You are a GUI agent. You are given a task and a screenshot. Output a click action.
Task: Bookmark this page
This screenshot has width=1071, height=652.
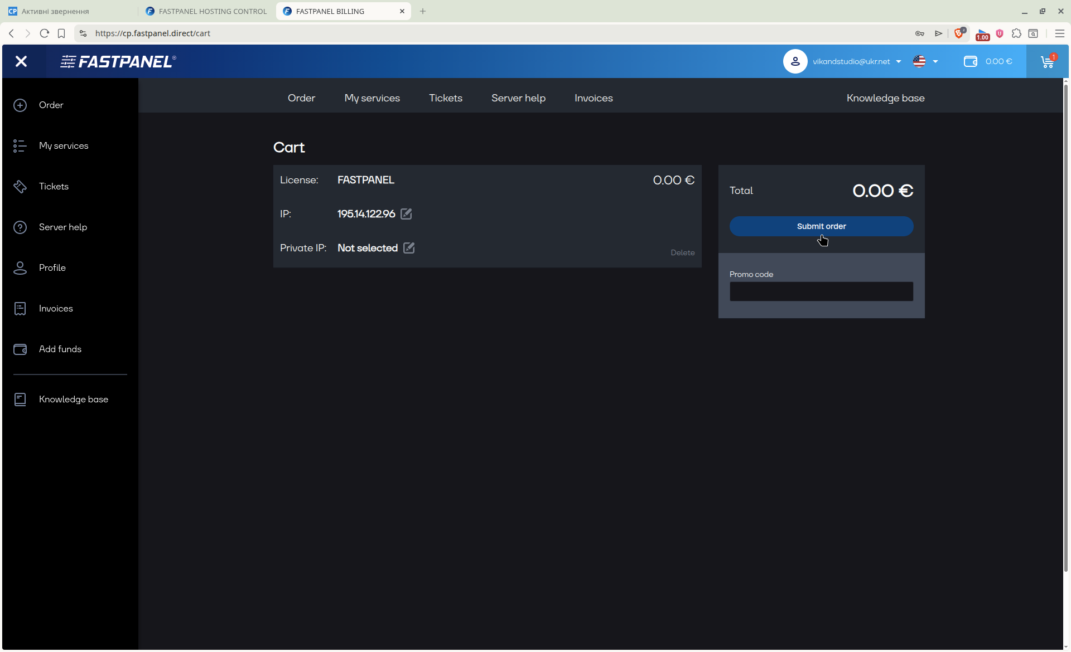[x=61, y=33]
